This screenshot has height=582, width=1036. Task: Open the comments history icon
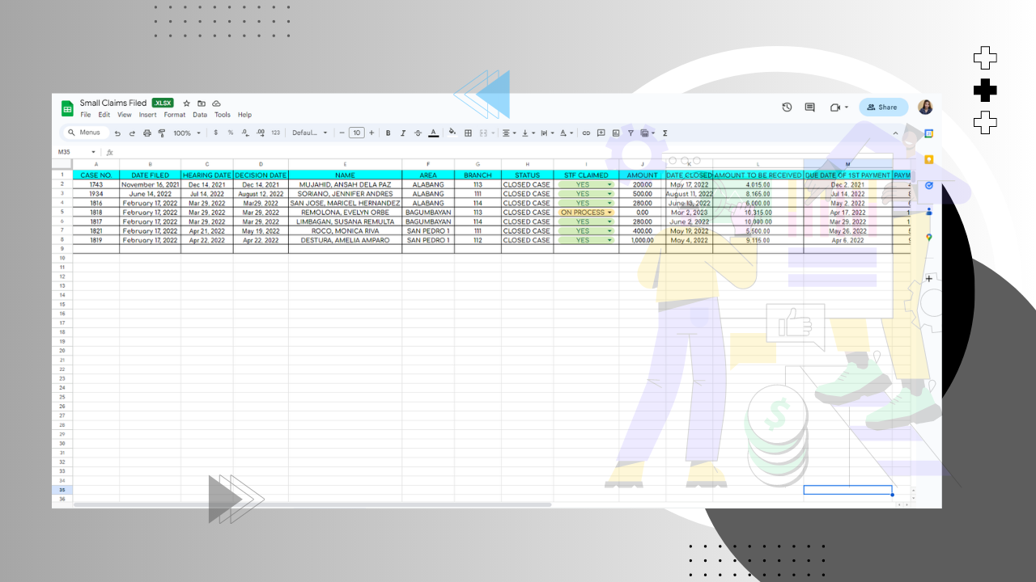[809, 107]
